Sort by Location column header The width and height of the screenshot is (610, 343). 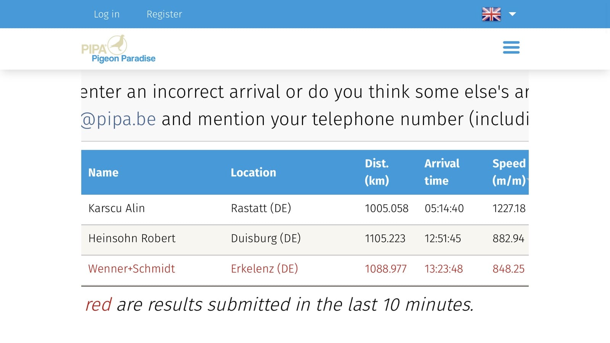253,173
